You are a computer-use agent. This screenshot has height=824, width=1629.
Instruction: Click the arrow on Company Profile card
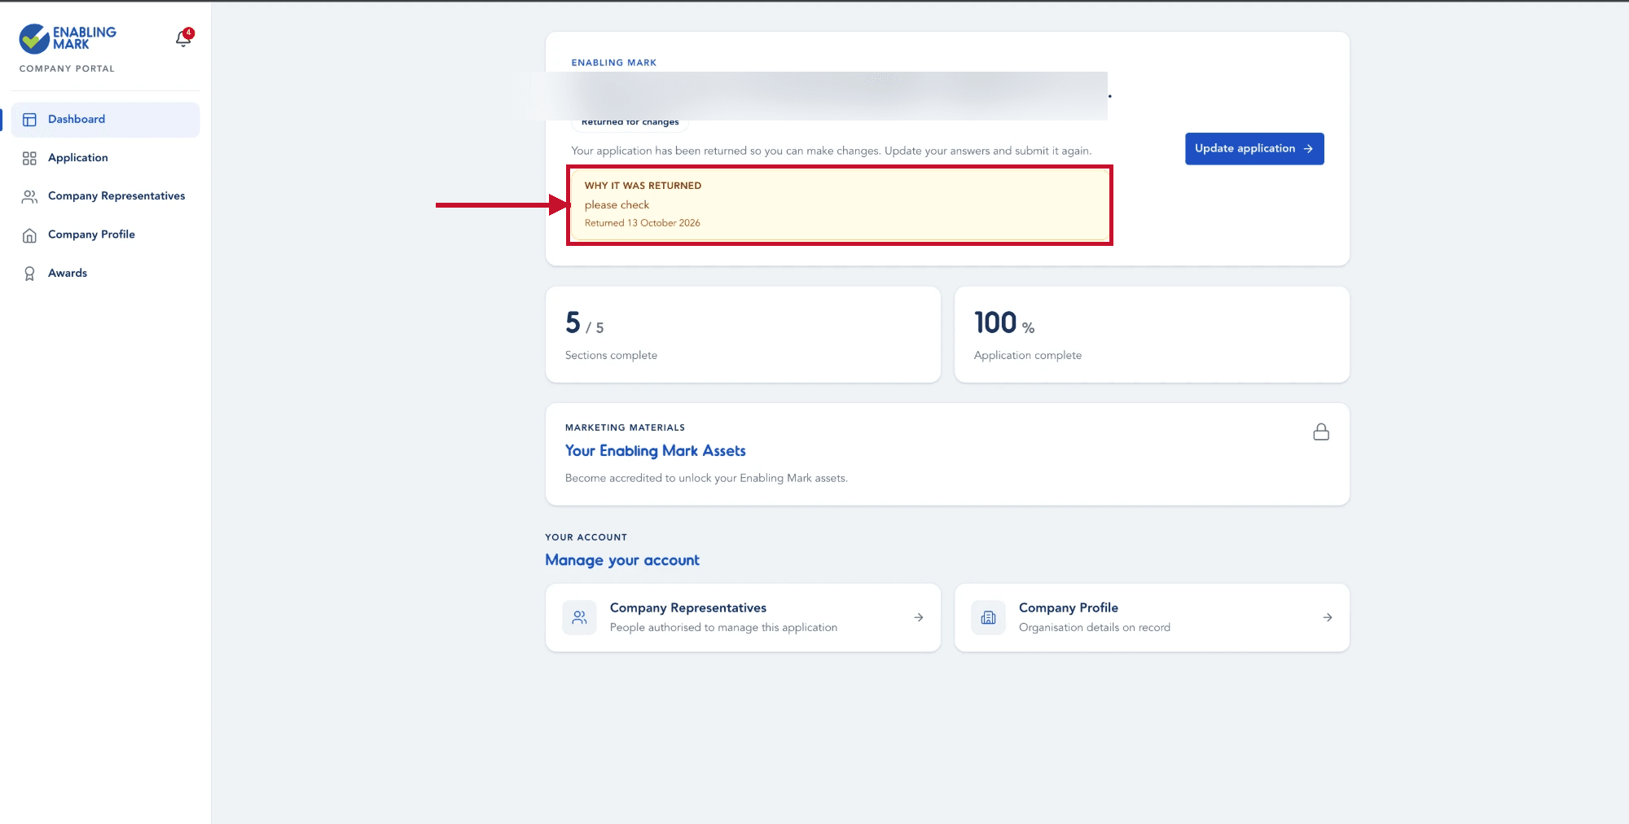click(1328, 617)
